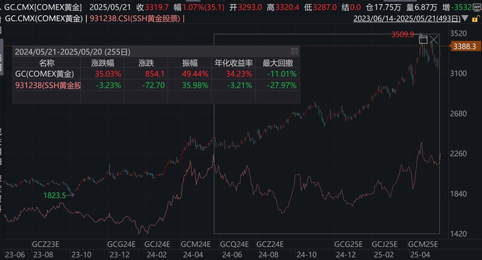Toggle the yellow padlock lock icon
482x260 pixels.
pyautogui.click(x=476, y=19)
